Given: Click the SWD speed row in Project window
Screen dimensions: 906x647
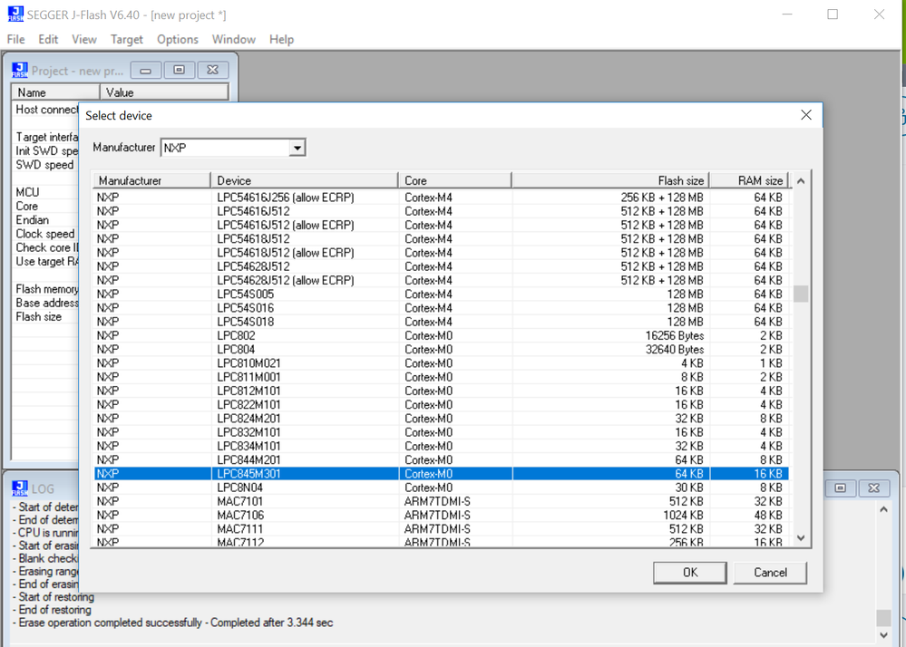Looking at the screenshot, I should [x=45, y=165].
